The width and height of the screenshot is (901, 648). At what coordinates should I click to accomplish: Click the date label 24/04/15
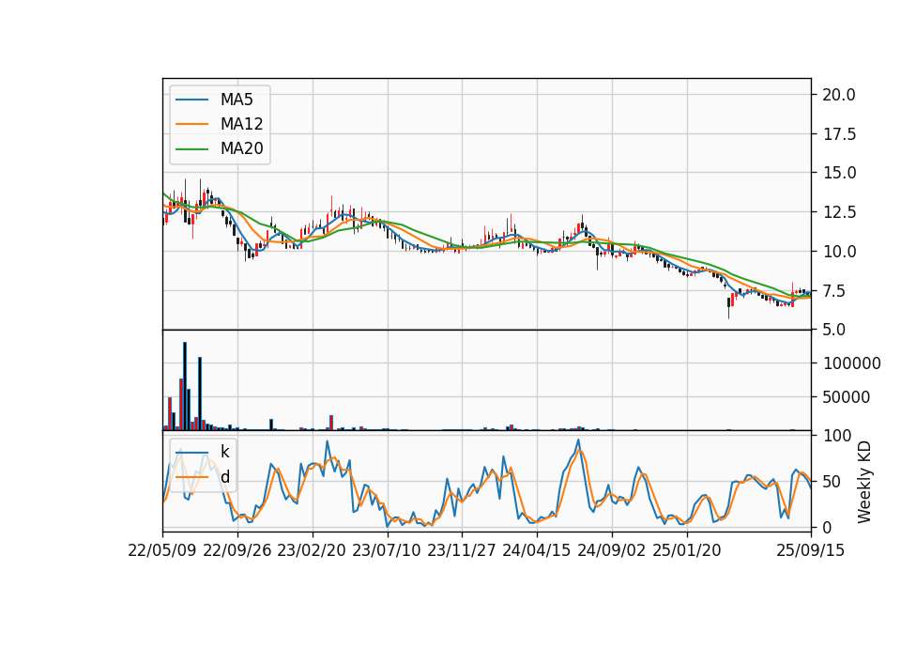[x=537, y=550]
